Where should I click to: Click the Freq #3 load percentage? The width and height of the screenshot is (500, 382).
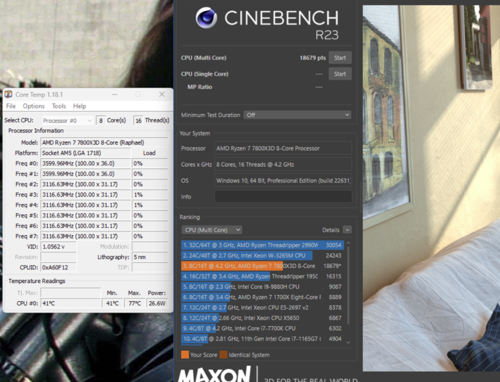150,195
